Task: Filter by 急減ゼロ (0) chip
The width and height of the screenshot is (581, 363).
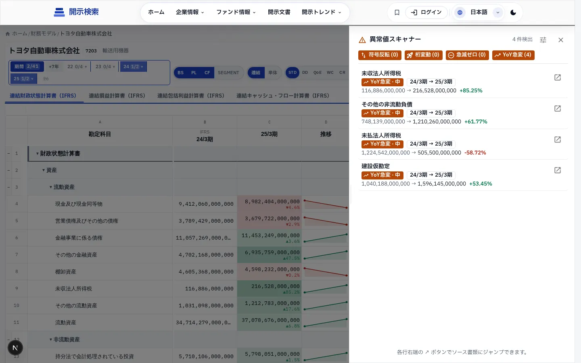Action: click(x=467, y=55)
